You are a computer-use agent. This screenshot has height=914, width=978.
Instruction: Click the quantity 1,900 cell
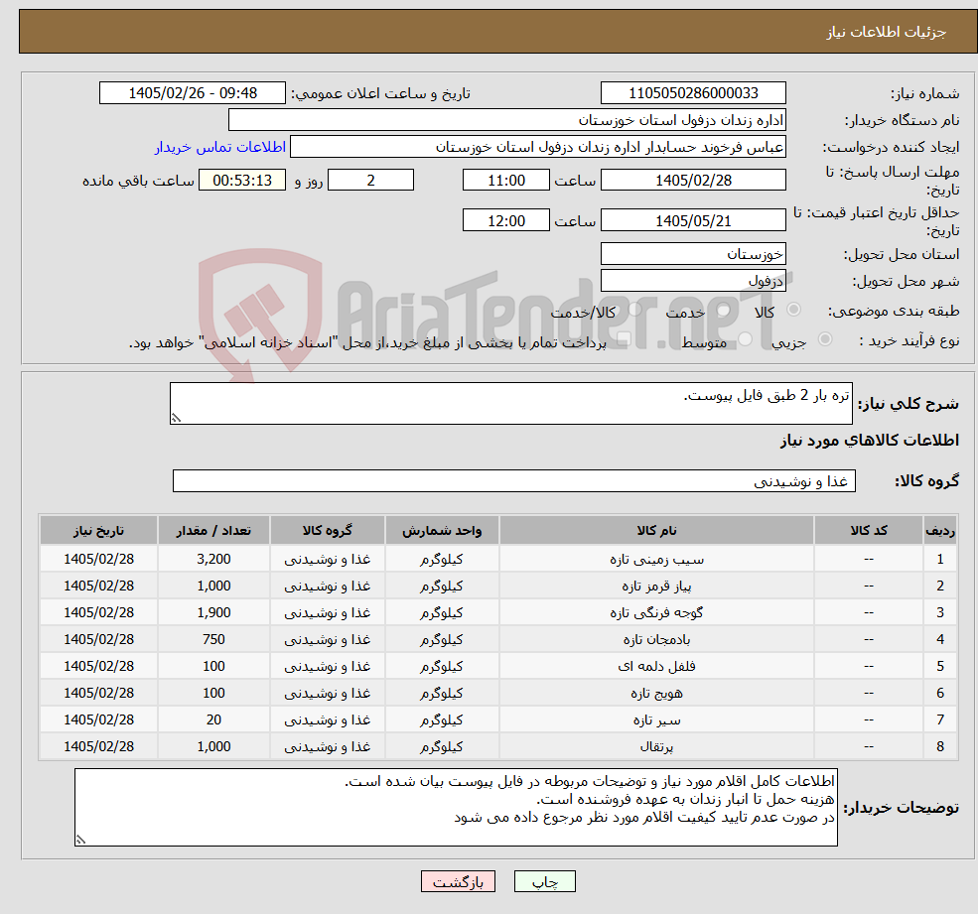(213, 613)
